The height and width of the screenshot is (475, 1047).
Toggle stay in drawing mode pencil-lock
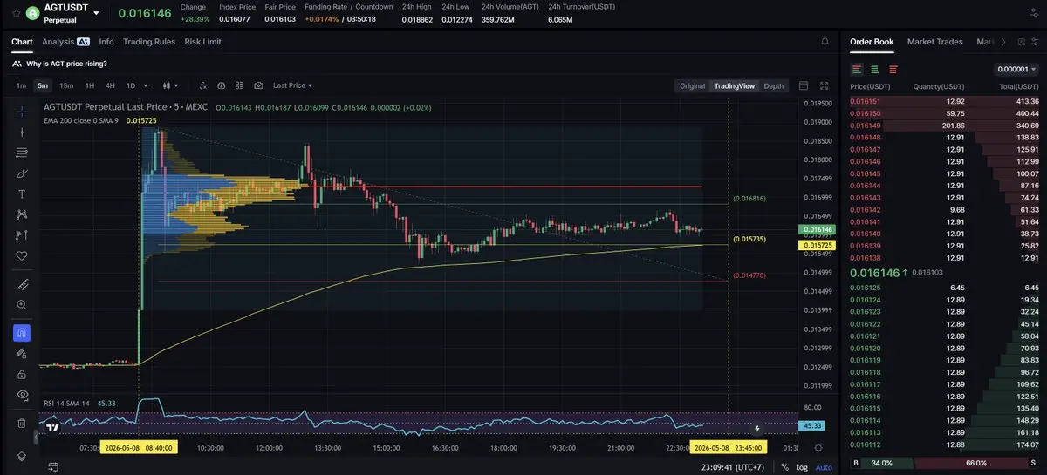coord(22,353)
